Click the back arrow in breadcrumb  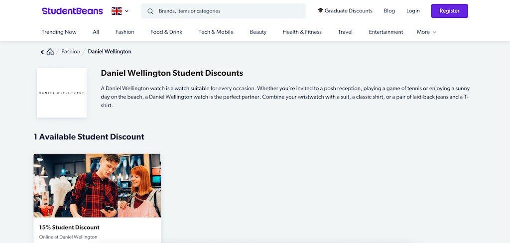[x=42, y=52]
